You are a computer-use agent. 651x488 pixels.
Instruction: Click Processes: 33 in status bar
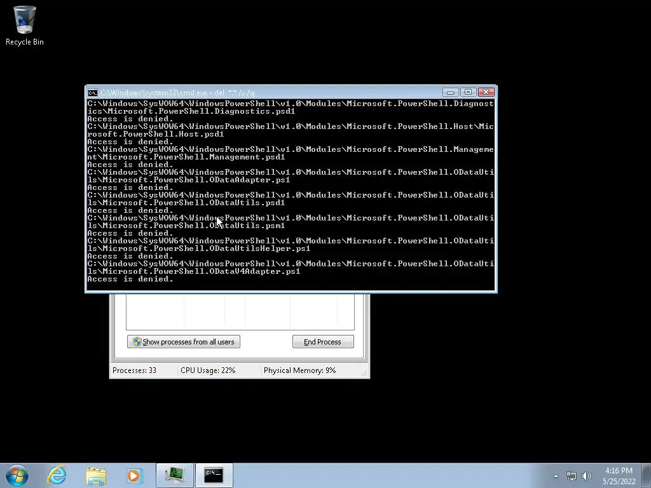coord(135,370)
